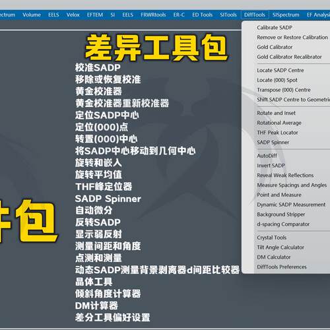Select Transpose (000) Centre
This screenshot has height=330, width=330.
284,90
